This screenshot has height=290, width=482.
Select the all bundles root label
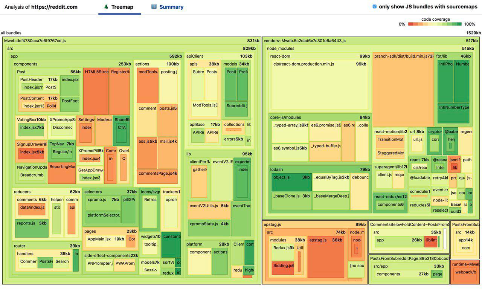click(x=11, y=33)
